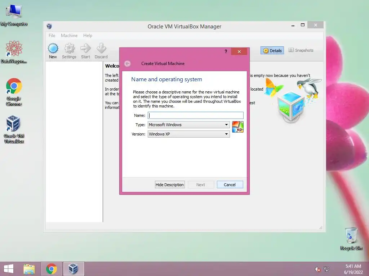369x276 pixels.
Task: Click VirtualBox icon in Manager title bar
Action: 49,26
